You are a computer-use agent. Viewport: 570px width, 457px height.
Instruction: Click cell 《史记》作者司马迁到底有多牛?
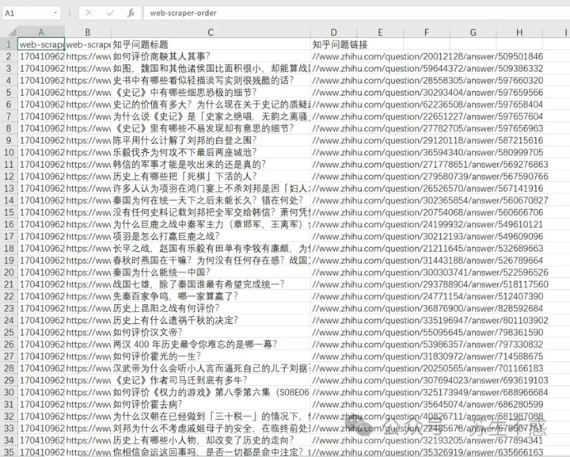click(211, 380)
